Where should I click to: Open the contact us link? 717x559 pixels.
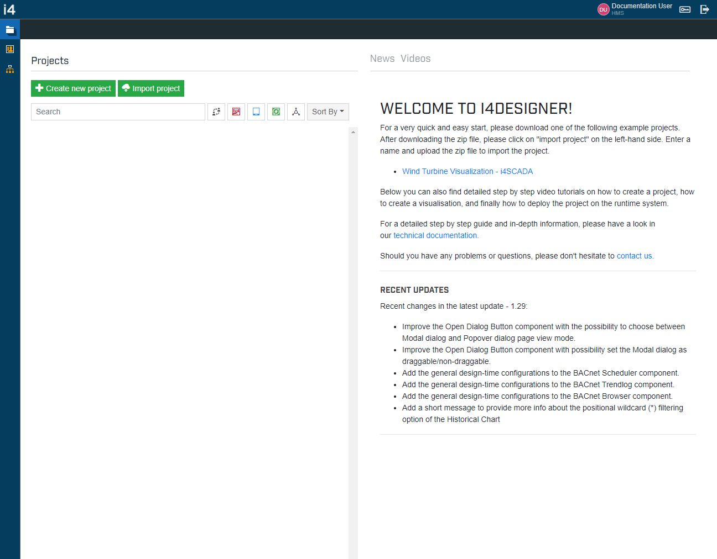(x=635, y=256)
